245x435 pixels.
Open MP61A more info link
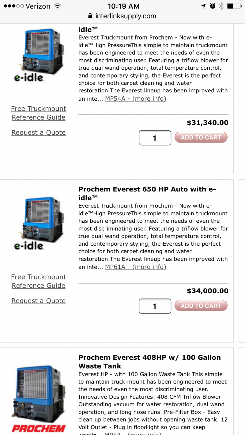136,267
